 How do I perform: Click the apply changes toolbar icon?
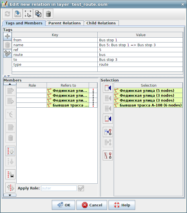(x=17, y=13)
